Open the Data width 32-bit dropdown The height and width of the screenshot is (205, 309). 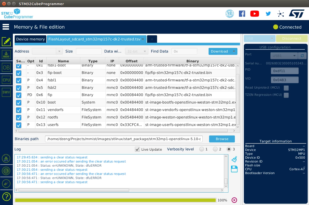pos(137,51)
